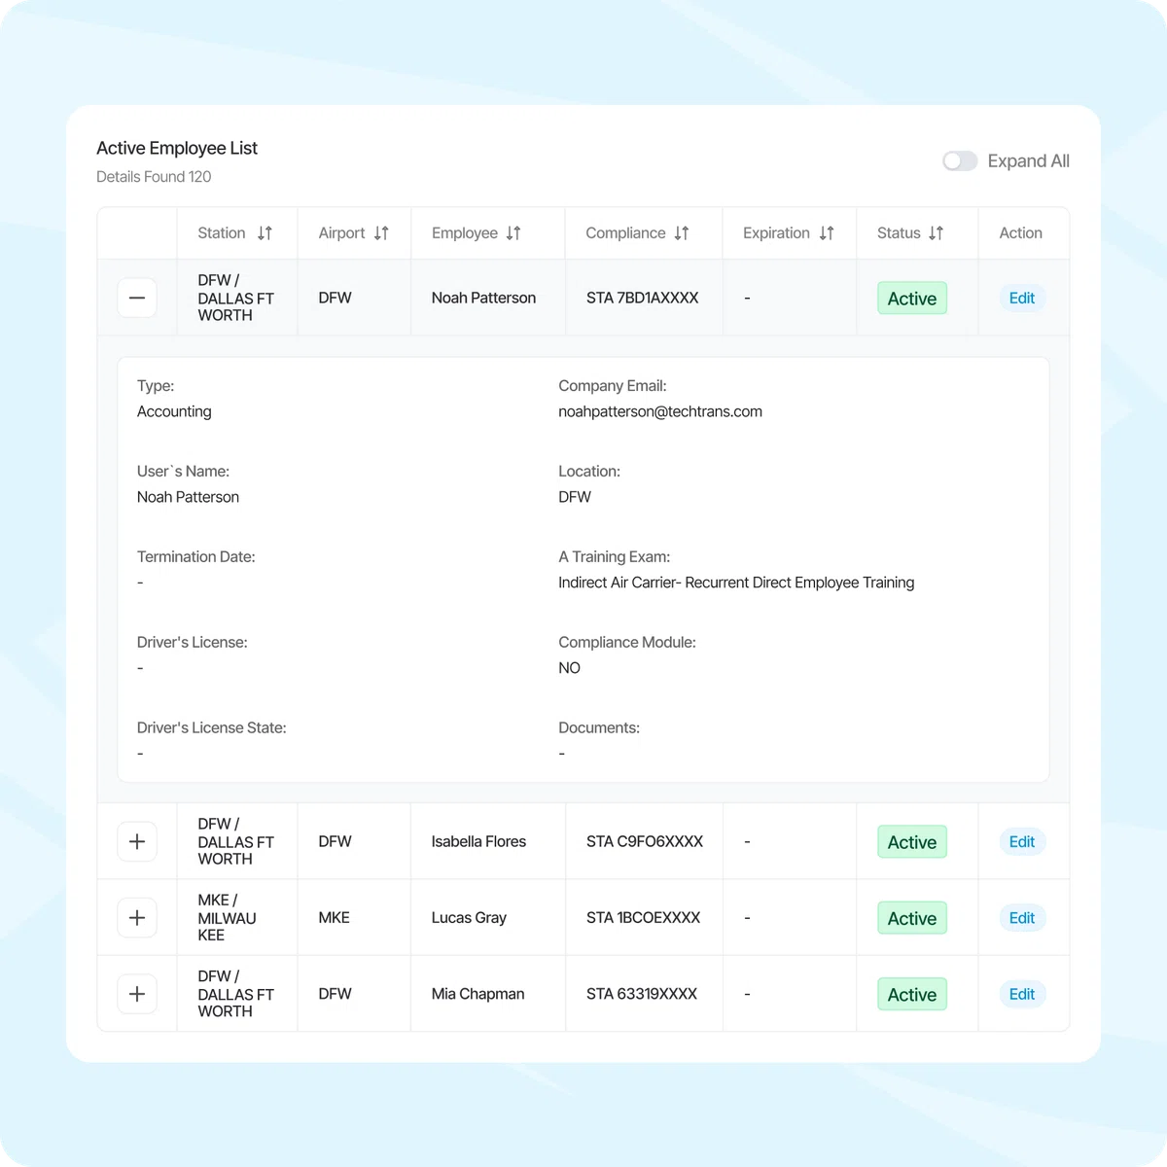Click employee name Mia Chapman
The height and width of the screenshot is (1167, 1167).
(477, 994)
